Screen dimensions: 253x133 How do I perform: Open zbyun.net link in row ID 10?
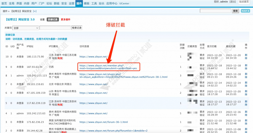(x=93, y=57)
